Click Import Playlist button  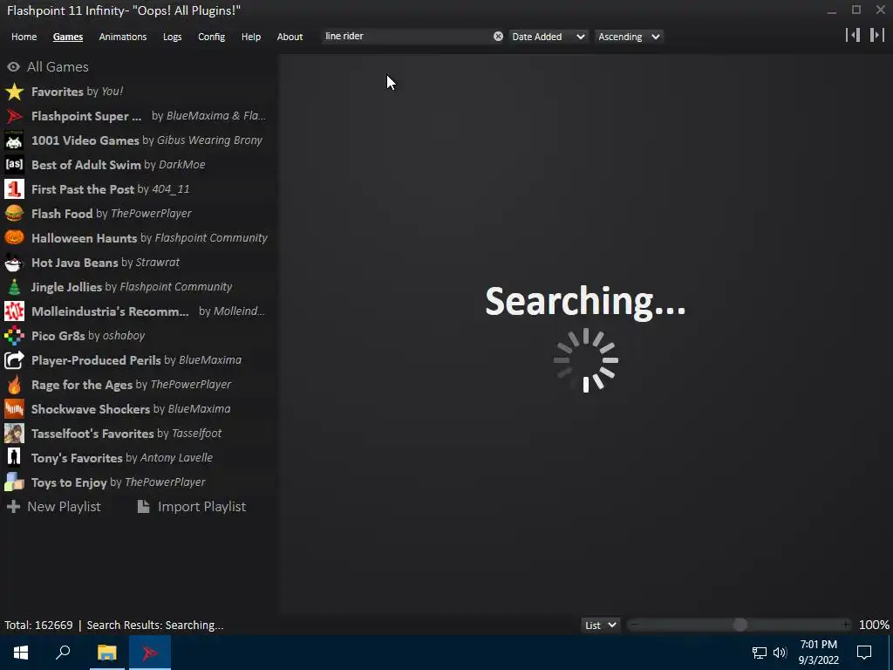(x=192, y=507)
